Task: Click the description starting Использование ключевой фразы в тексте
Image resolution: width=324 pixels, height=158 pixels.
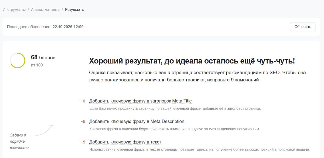Action: coord(200,149)
